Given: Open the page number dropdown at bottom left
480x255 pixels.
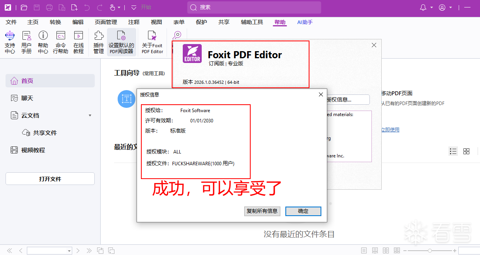Looking at the screenshot, I should pyautogui.click(x=70, y=250).
